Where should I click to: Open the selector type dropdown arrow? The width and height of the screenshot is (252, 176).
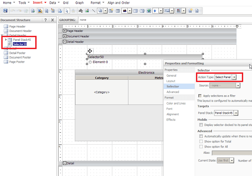[161, 11]
